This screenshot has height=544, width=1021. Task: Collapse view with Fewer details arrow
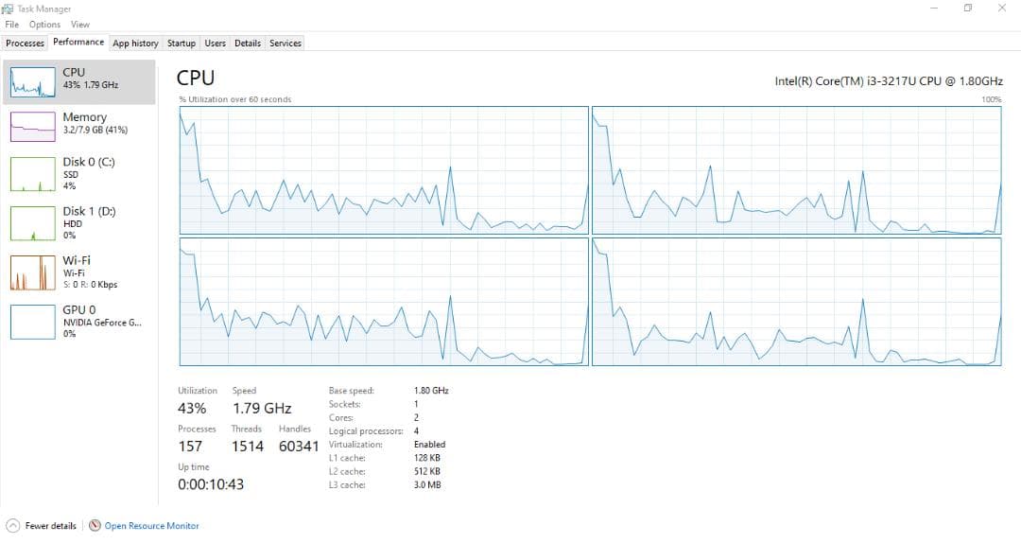point(12,526)
